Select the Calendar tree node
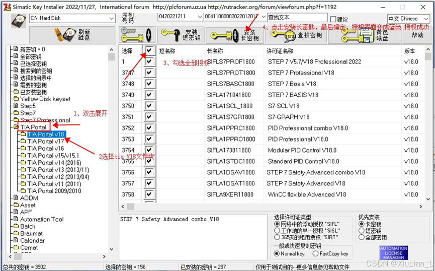Screen dimensions: 435x271 click(x=32, y=241)
